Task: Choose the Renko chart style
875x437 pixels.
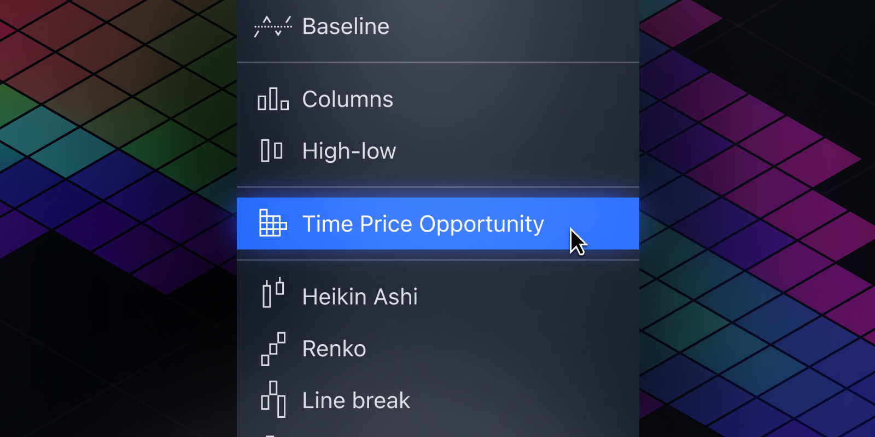Action: [x=438, y=349]
